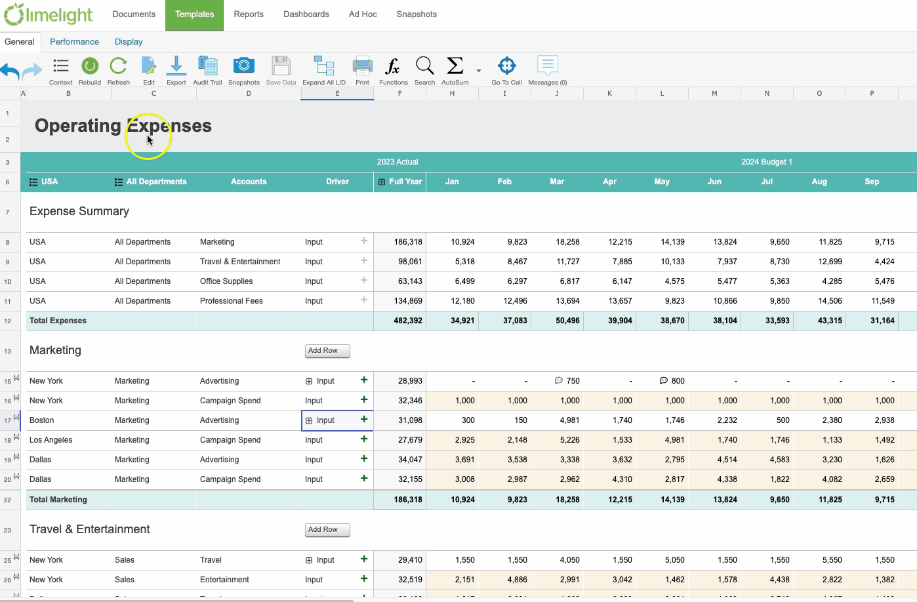Click Add Row button in Marketing section
The image size is (917, 602).
(327, 351)
